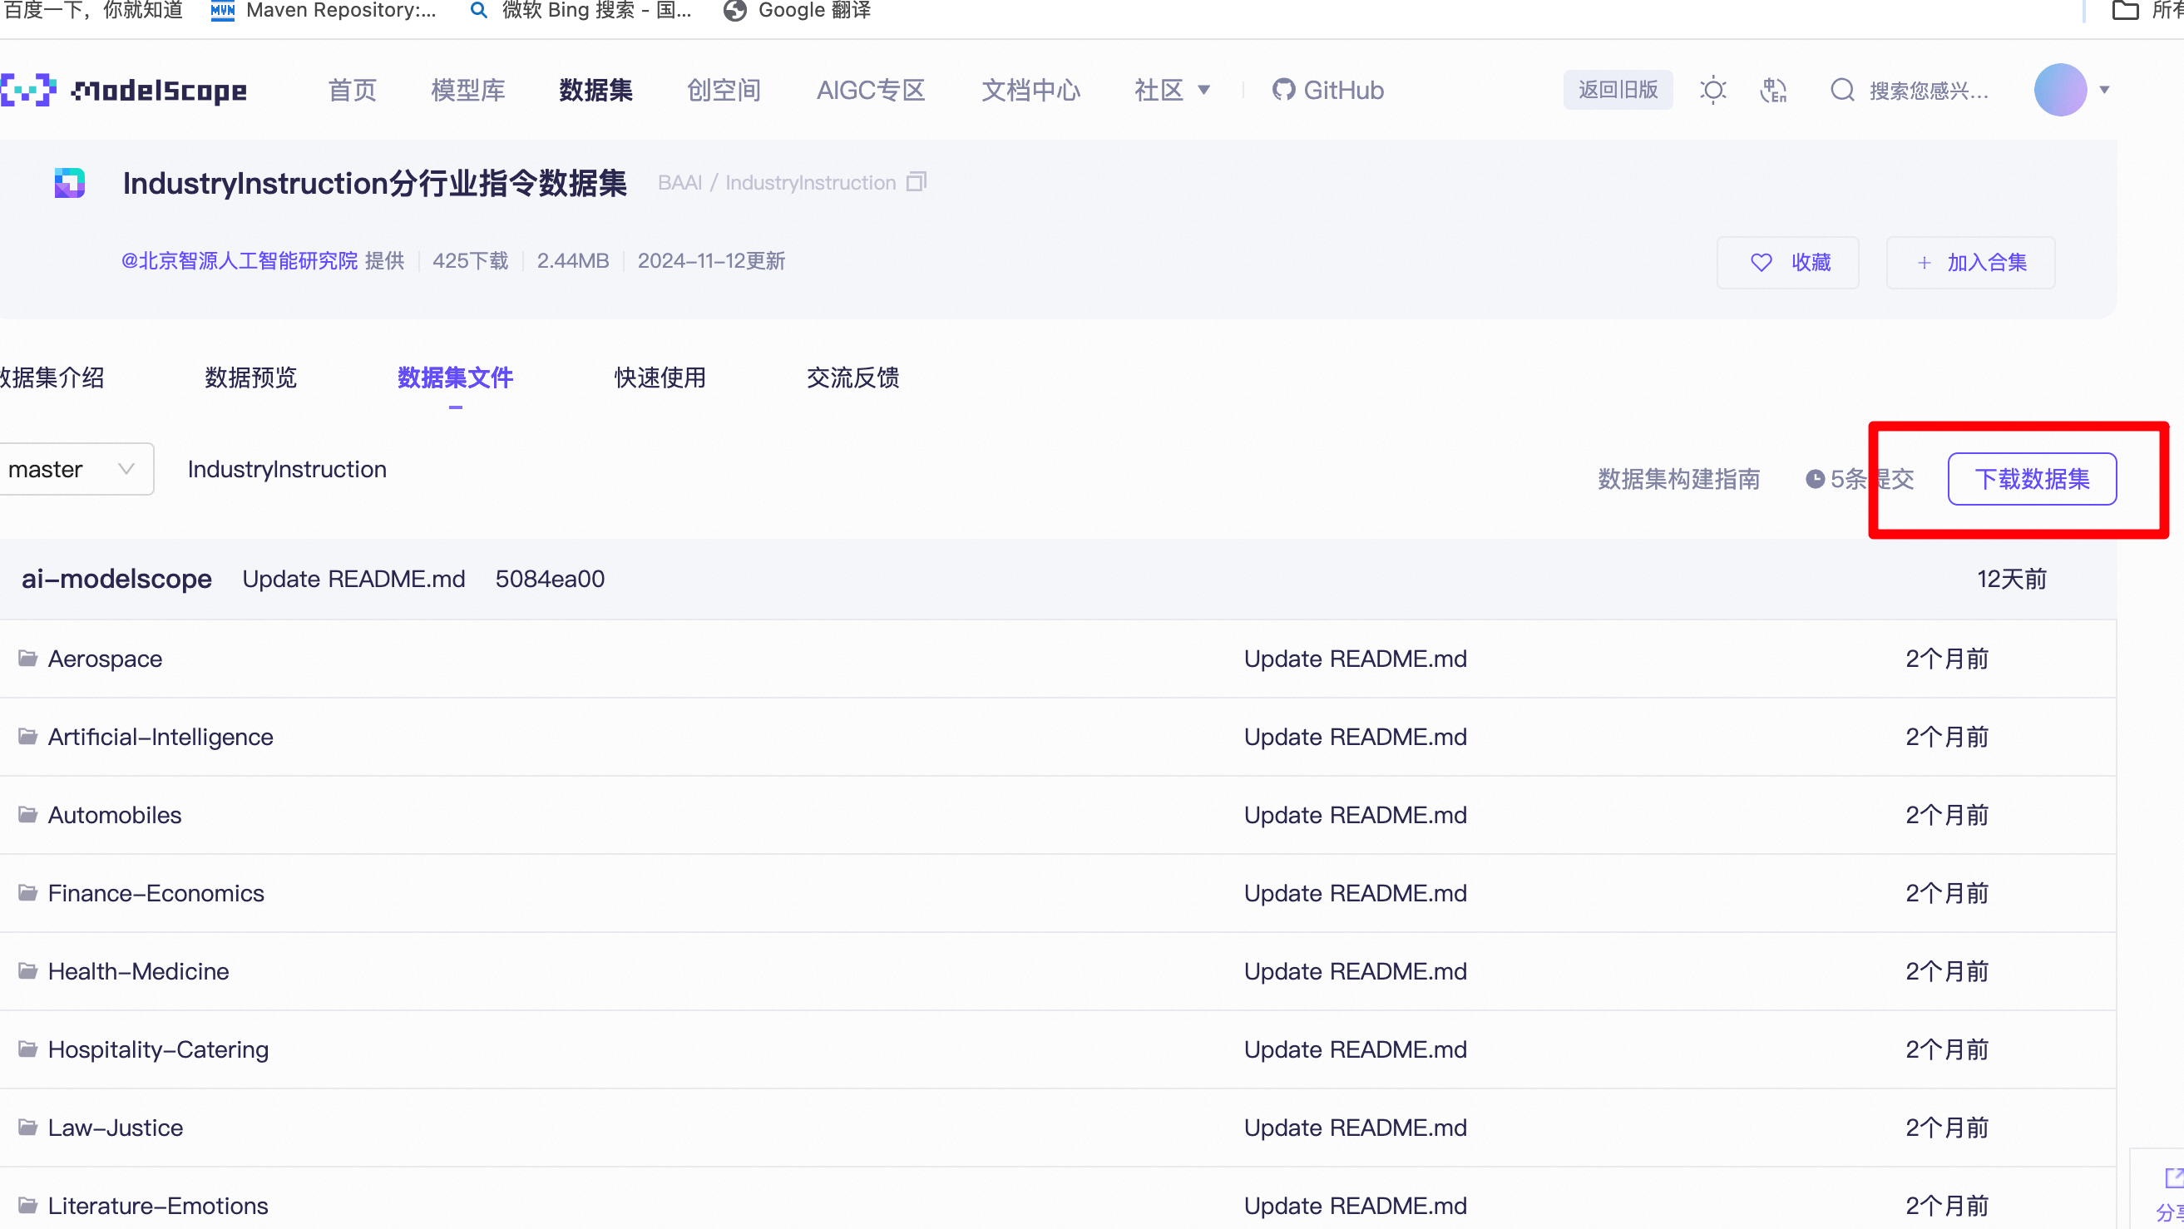
Task: Click the search input field
Action: pos(1928,91)
